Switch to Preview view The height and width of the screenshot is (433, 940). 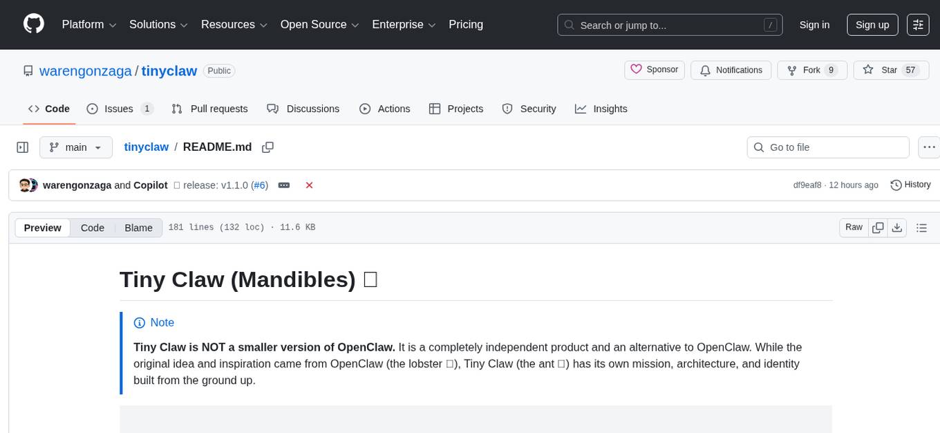click(x=43, y=228)
